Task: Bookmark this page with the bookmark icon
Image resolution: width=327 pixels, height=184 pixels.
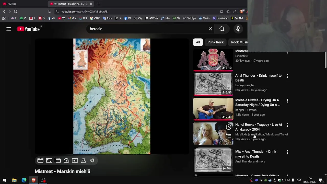Action: (50, 11)
